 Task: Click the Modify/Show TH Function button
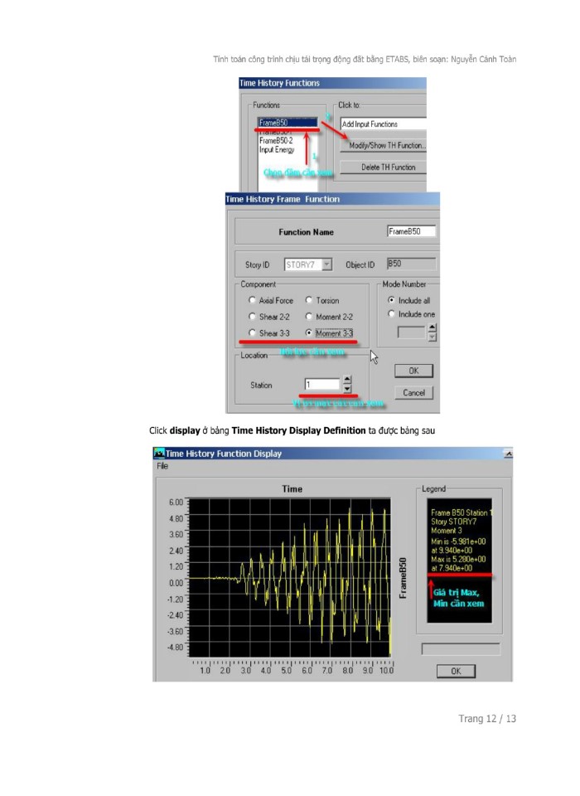pyautogui.click(x=387, y=146)
